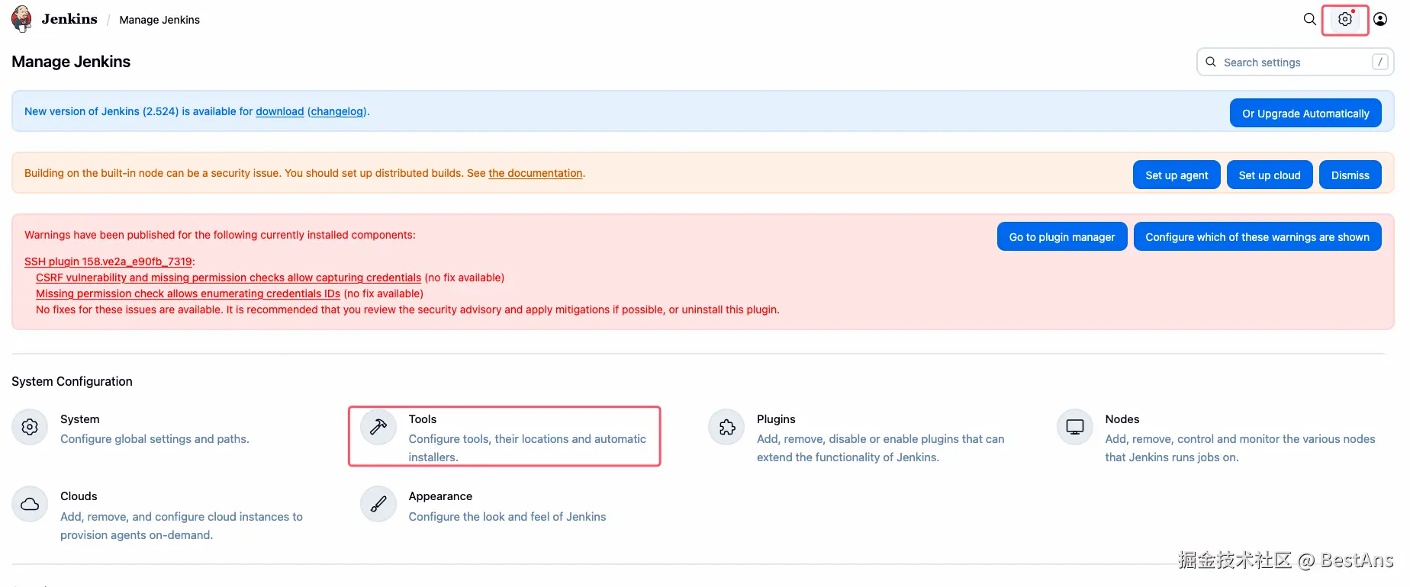Image resolution: width=1410 pixels, height=587 pixels.
Task: Follow the download link for new version
Action: [x=280, y=111]
